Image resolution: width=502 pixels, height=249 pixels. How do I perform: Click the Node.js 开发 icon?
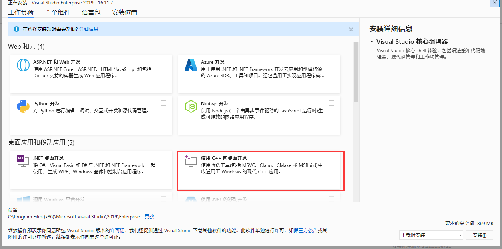click(x=191, y=106)
